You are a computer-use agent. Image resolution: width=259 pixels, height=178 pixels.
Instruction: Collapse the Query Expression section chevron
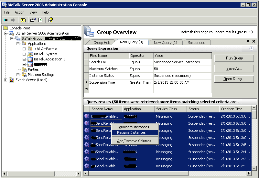coord(252,48)
